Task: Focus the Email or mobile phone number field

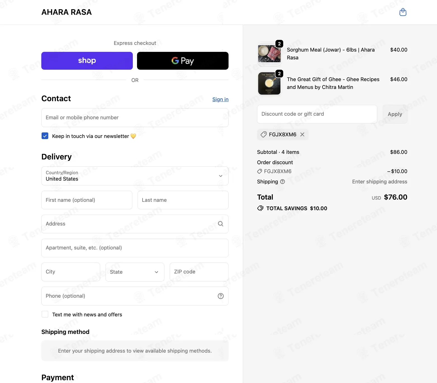Action: click(x=135, y=118)
